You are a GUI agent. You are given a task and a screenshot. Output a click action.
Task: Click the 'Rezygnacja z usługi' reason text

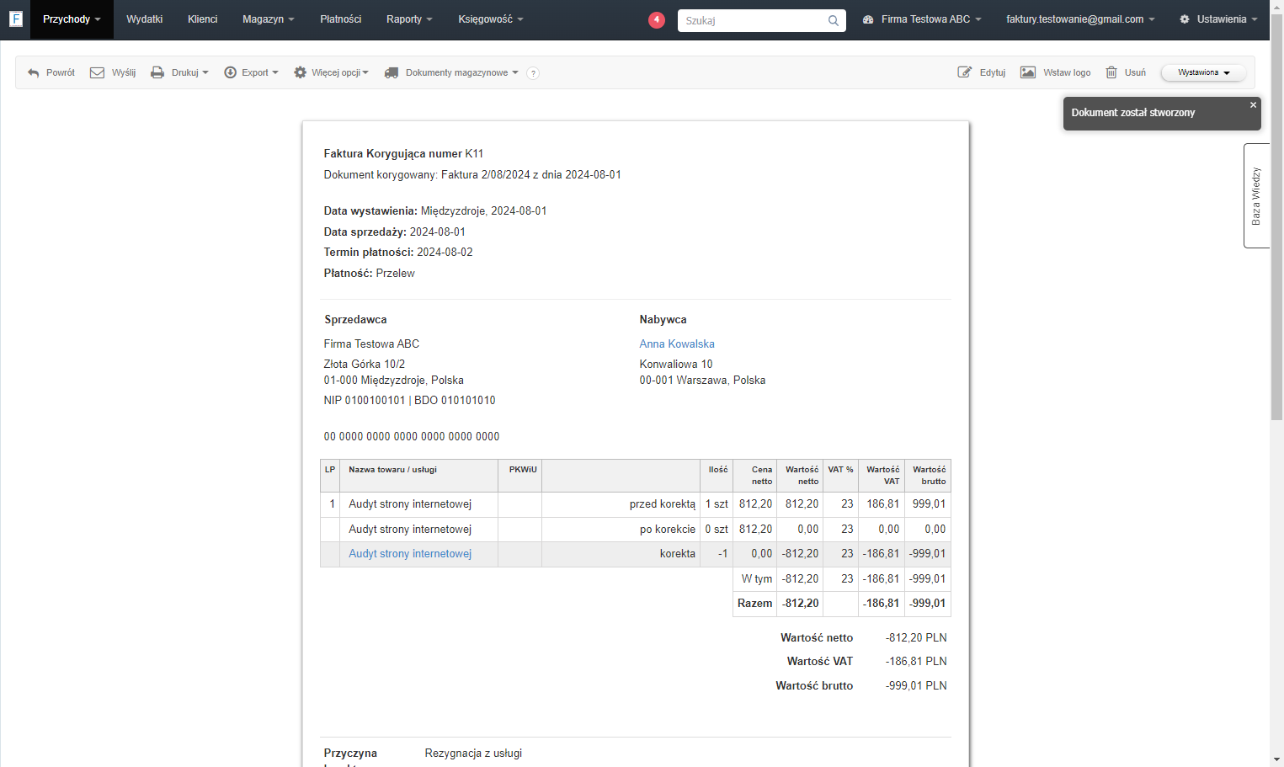pyautogui.click(x=473, y=754)
